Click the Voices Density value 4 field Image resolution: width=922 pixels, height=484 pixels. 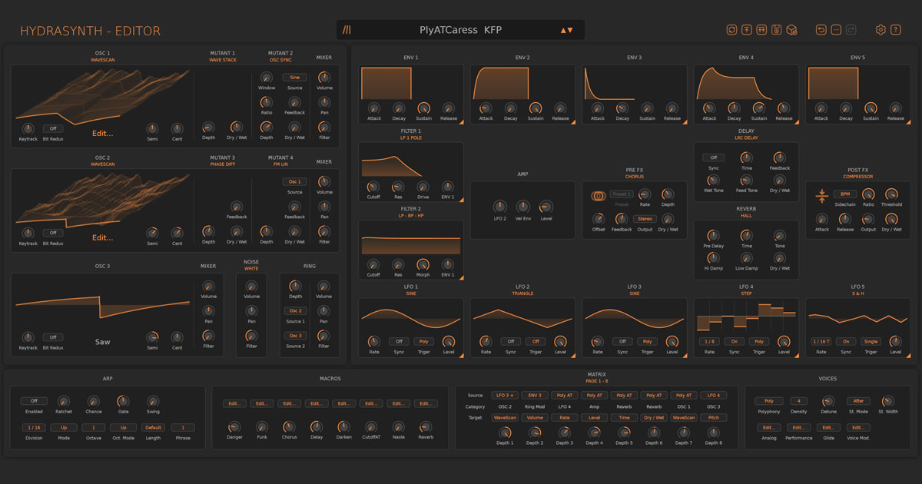798,401
